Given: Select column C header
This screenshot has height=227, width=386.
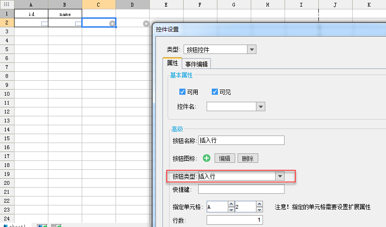Looking at the screenshot, I should (99, 4).
